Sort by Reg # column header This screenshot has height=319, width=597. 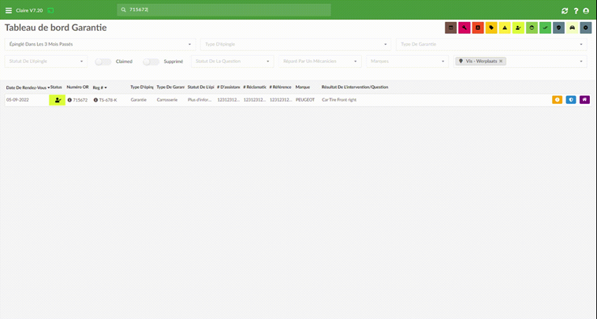click(99, 87)
